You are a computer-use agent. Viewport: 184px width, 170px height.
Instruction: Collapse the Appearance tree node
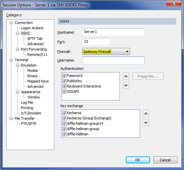pyautogui.click(x=17, y=92)
